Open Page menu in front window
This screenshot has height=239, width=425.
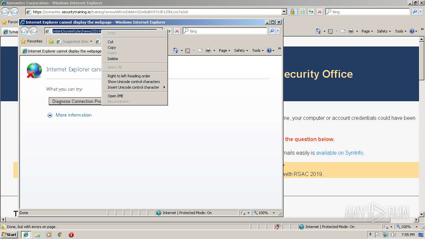(224, 50)
